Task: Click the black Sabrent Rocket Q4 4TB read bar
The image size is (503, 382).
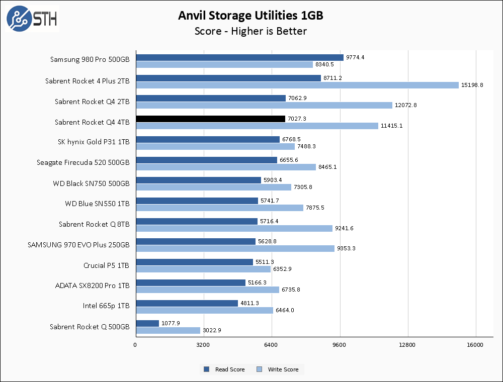Action: coord(211,119)
